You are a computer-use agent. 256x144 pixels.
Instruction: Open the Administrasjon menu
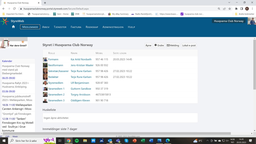[x=113, y=27]
